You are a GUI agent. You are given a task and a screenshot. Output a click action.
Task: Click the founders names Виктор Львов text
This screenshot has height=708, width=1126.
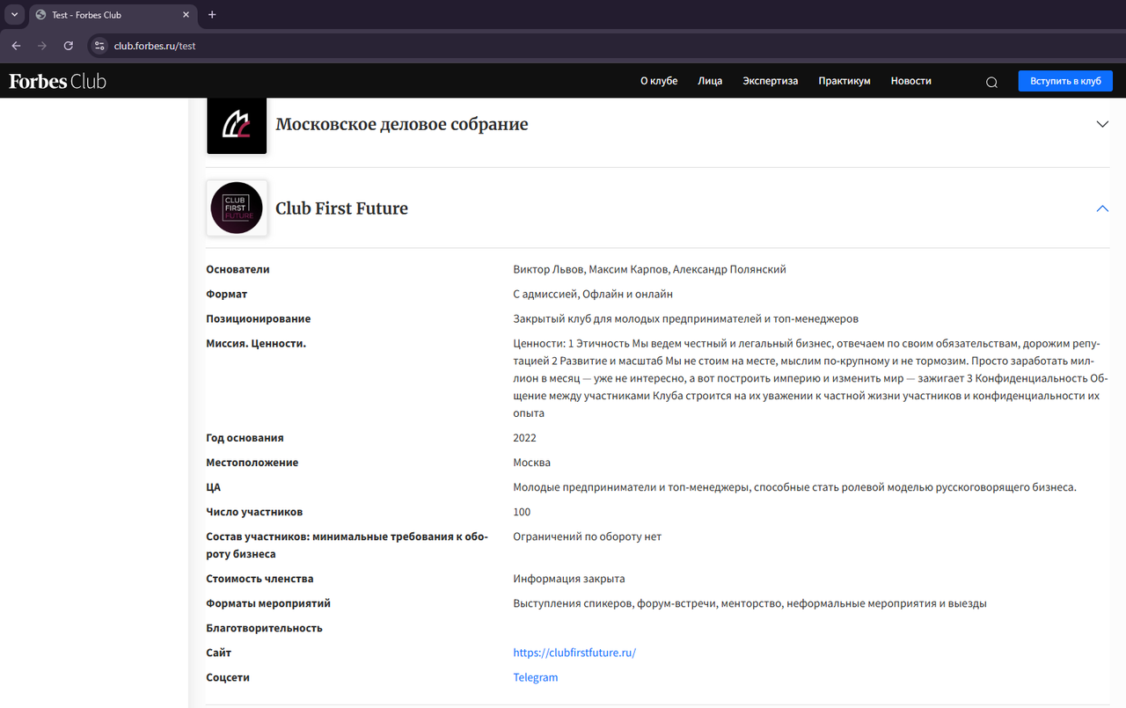650,269
